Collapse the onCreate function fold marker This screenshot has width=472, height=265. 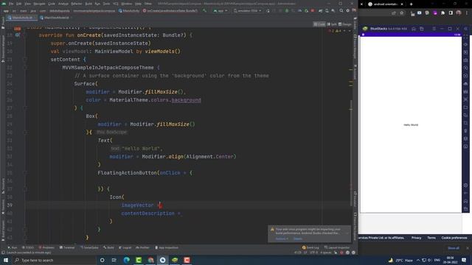25,35
